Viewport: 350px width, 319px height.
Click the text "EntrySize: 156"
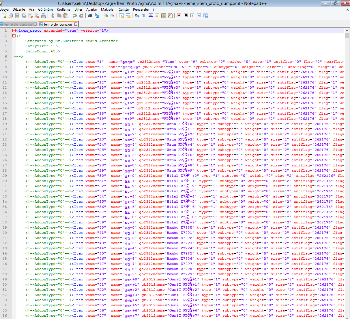pos(42,46)
